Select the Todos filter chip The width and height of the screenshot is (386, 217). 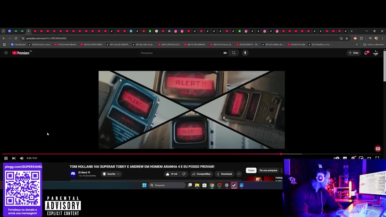click(251, 170)
